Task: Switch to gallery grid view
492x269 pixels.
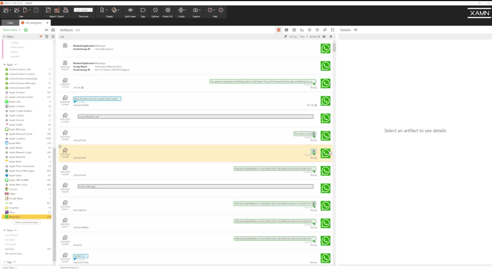Action: (294, 30)
